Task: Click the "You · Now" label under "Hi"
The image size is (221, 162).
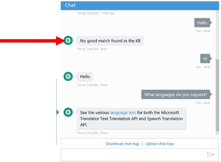Action: coord(203,67)
